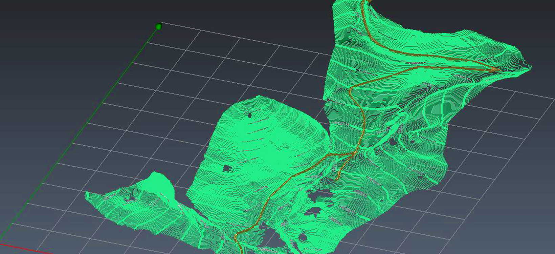
Task: Click the orange path junction at the eastern tip
Action: (x=494, y=69)
